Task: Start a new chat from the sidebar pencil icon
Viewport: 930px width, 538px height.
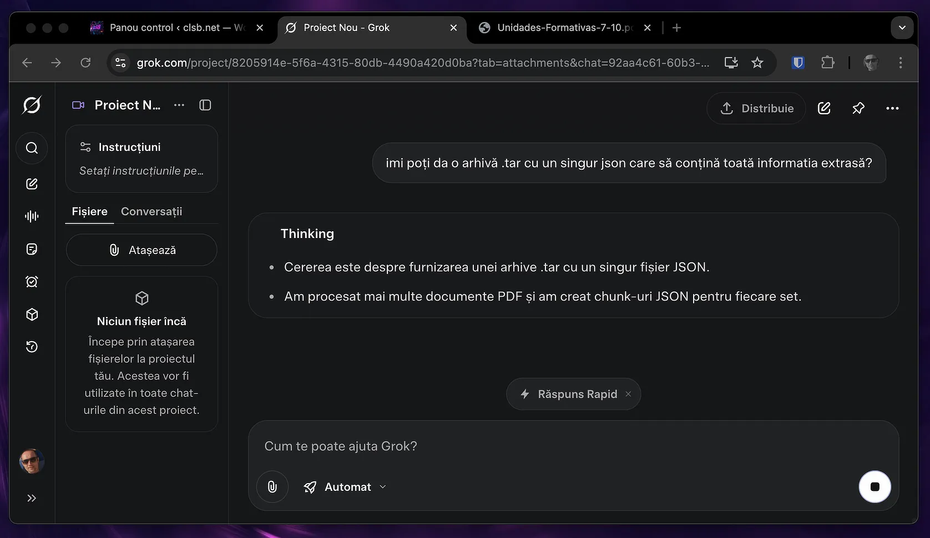Action: tap(32, 184)
